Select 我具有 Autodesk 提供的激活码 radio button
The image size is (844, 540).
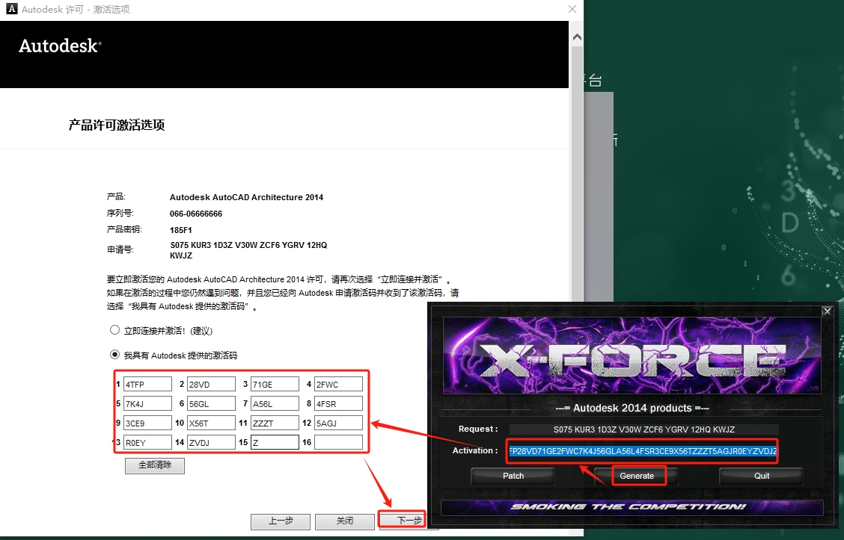coord(114,355)
